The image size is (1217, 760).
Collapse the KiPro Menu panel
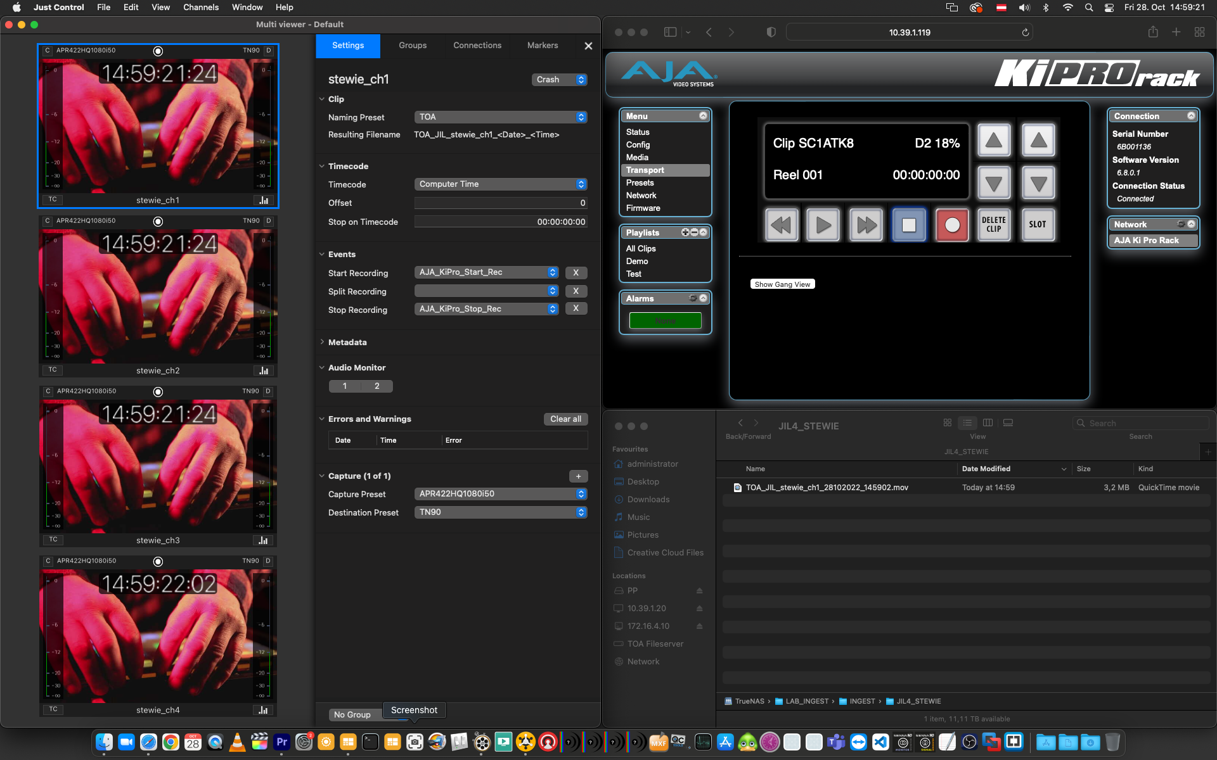point(703,116)
